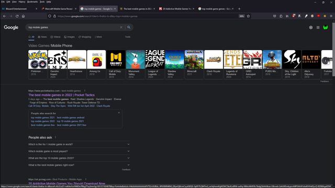
Task: Select the News search filter
Action: point(42,37)
